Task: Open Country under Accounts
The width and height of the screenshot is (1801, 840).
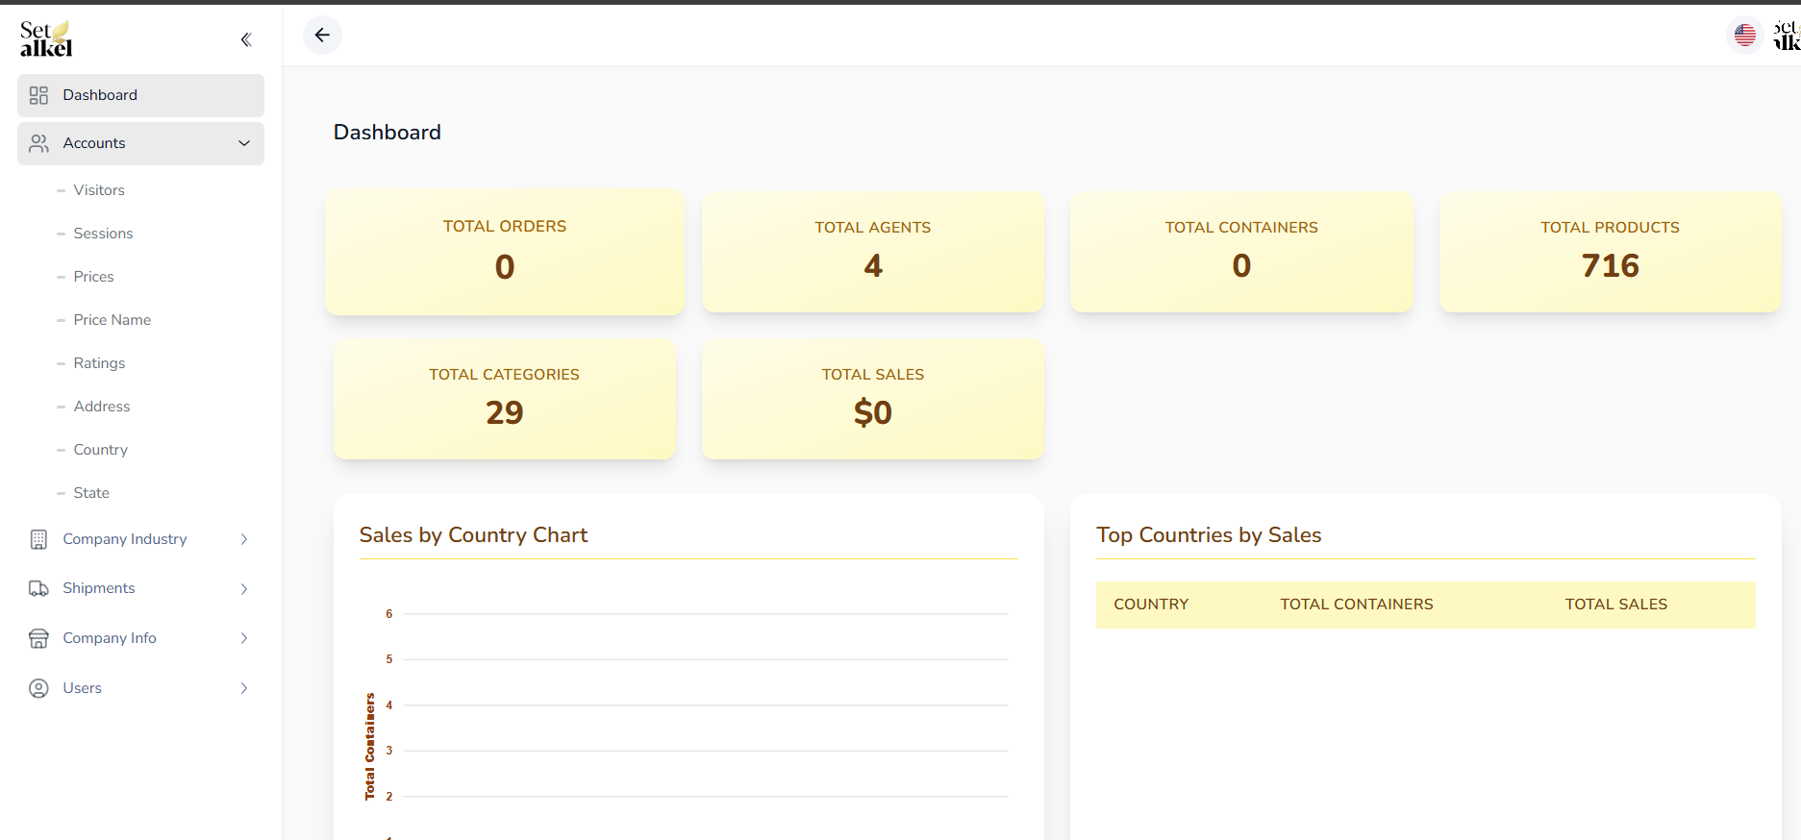Action: [x=100, y=450]
